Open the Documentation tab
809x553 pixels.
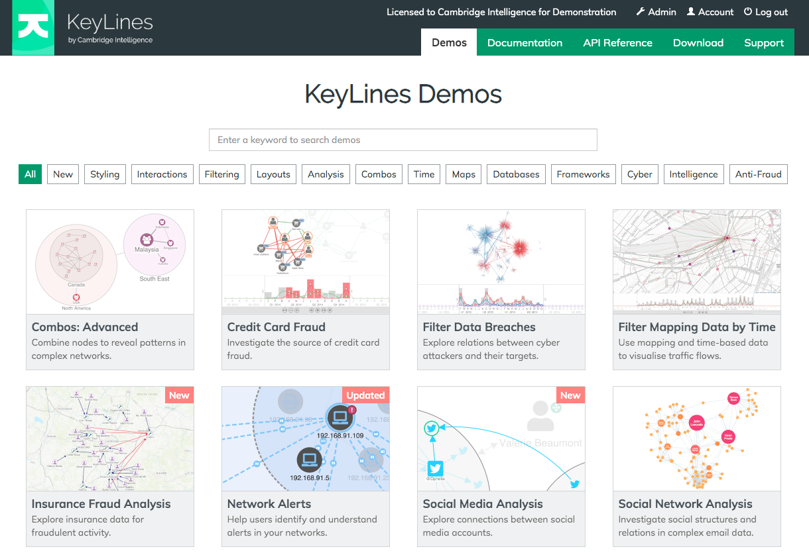pos(525,42)
